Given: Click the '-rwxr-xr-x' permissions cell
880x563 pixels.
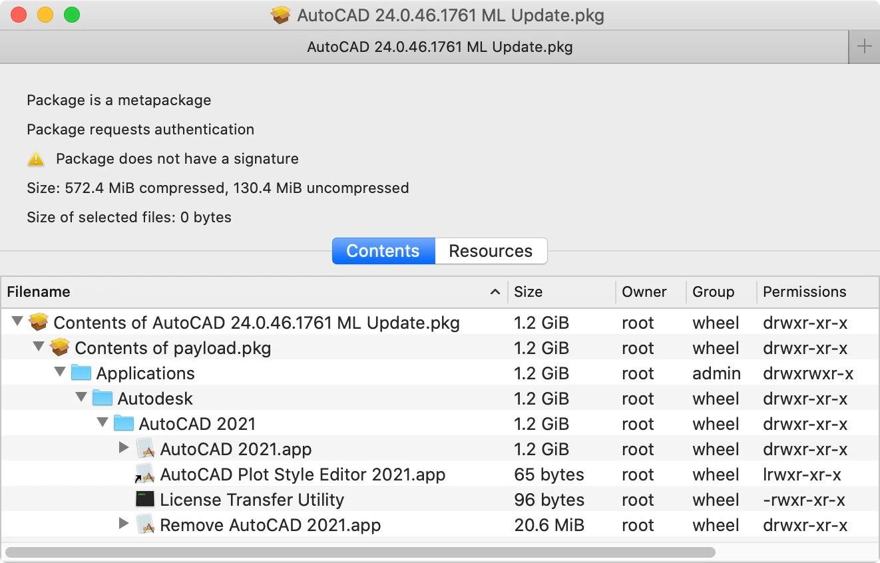Looking at the screenshot, I should pos(804,500).
